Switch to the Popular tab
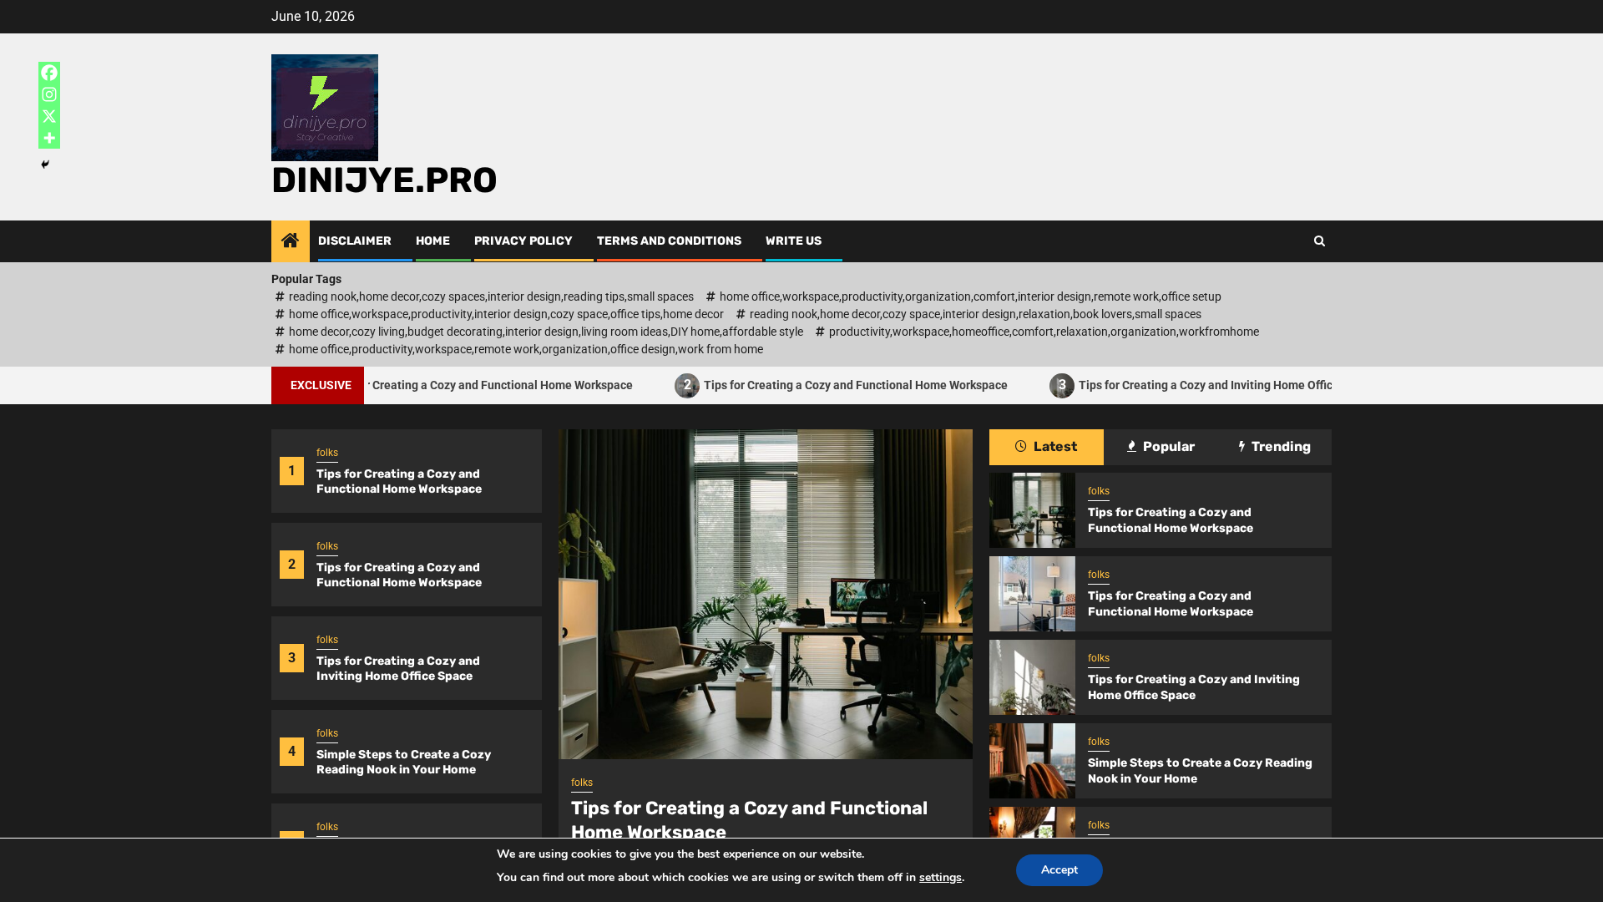Viewport: 1603px width, 902px height. pyautogui.click(x=1161, y=447)
